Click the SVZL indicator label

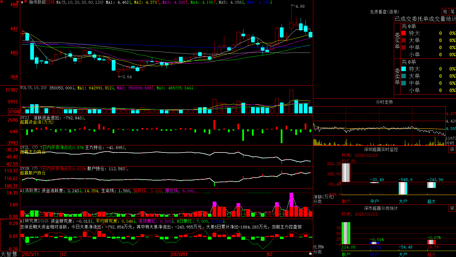click(25, 147)
